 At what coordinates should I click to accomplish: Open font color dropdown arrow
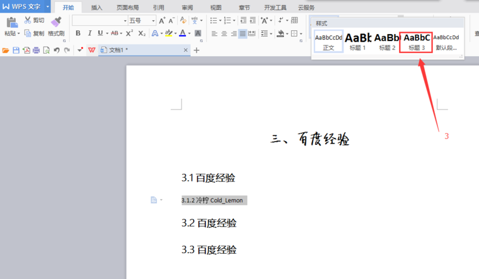coord(190,33)
